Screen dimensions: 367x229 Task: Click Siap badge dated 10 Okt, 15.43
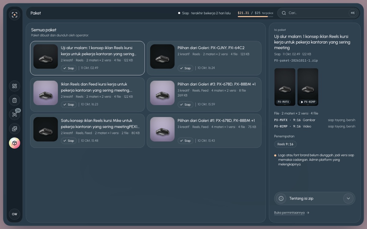185,141
